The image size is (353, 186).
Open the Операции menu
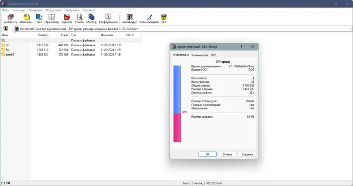36,10
